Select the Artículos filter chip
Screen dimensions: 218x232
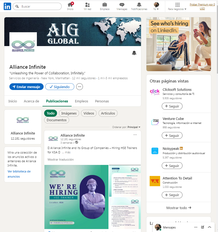click(108, 113)
